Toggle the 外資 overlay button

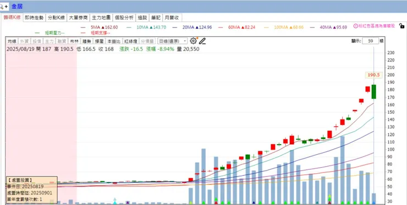click(x=25, y=41)
